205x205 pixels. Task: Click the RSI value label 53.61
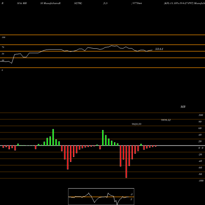point(159,49)
